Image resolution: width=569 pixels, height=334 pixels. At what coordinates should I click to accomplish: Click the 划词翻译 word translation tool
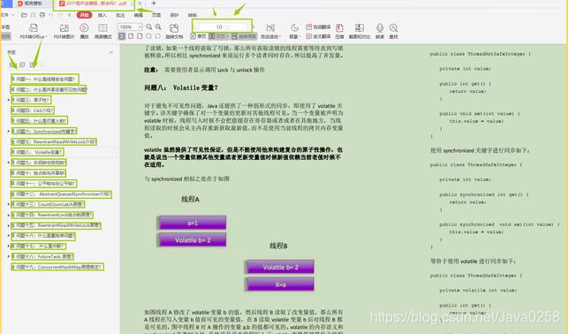[x=318, y=27]
